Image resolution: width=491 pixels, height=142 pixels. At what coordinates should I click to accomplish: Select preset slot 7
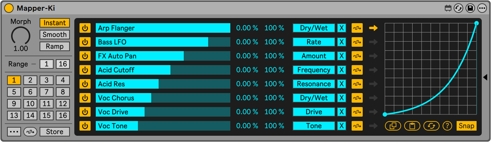pos(47,92)
